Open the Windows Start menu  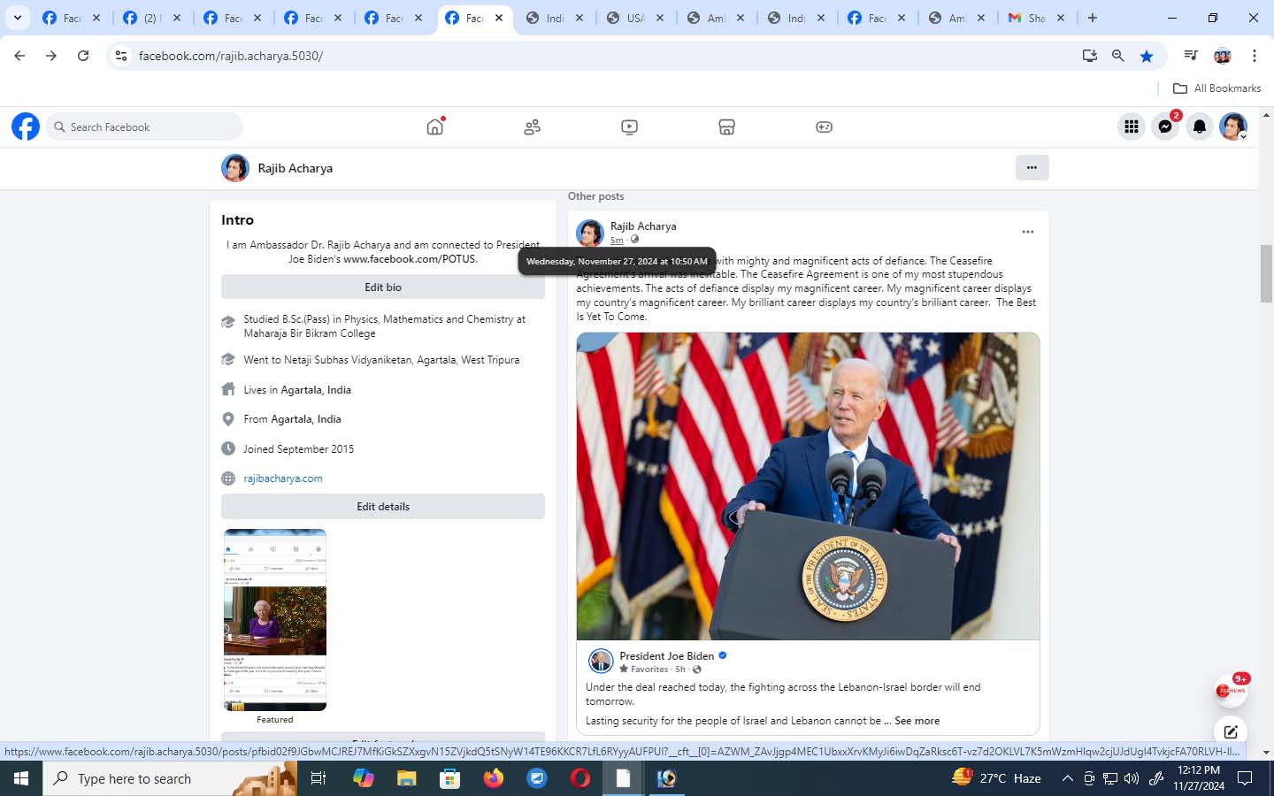21,778
